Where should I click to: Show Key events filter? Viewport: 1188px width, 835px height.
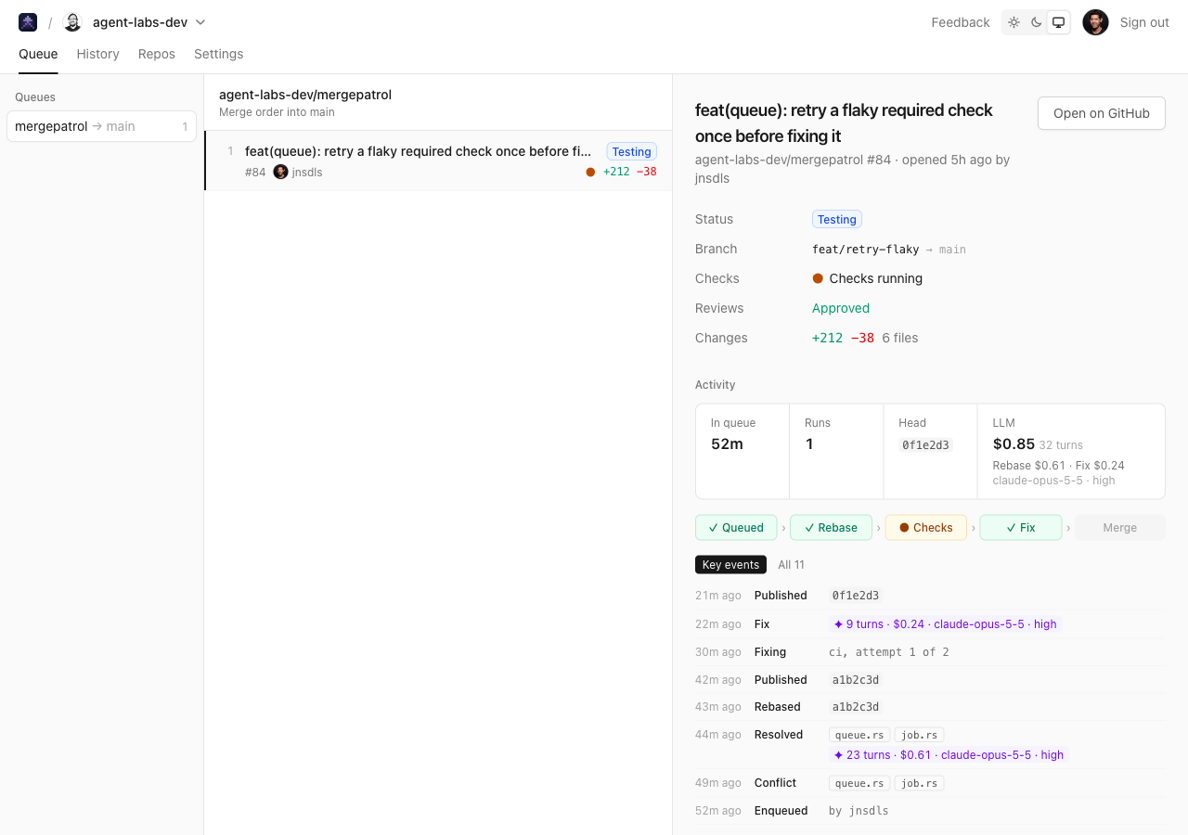730,564
